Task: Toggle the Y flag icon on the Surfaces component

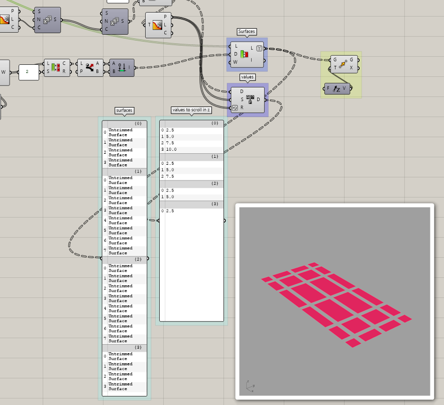Action: [259, 47]
